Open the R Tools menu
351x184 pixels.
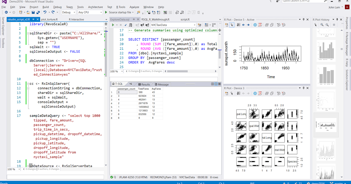click(x=121, y=7)
